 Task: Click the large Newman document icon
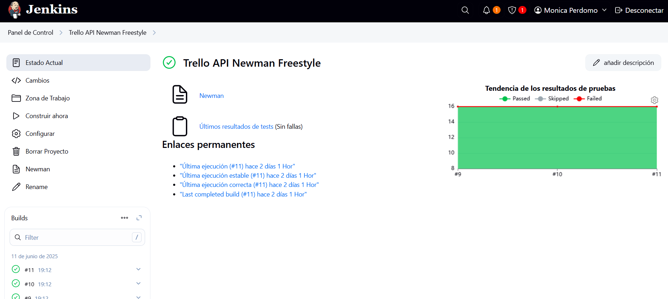[x=180, y=94]
